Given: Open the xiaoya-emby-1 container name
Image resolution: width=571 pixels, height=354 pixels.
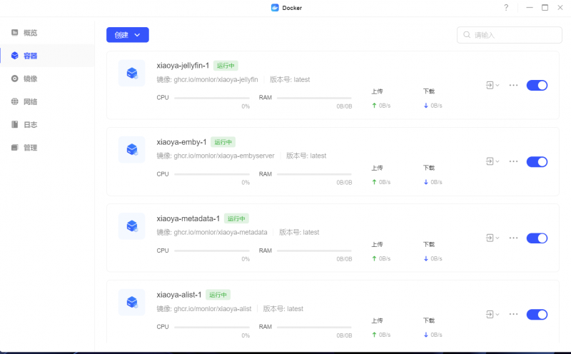Looking at the screenshot, I should tap(181, 142).
